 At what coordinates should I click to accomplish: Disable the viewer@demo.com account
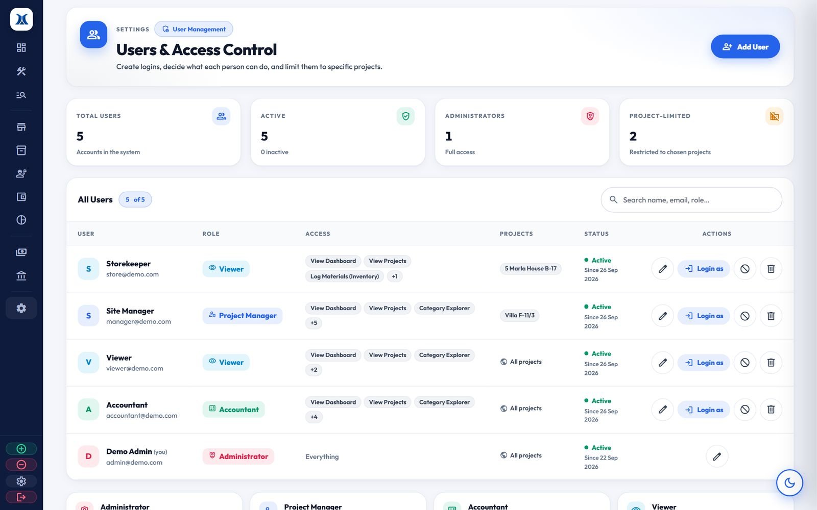744,363
